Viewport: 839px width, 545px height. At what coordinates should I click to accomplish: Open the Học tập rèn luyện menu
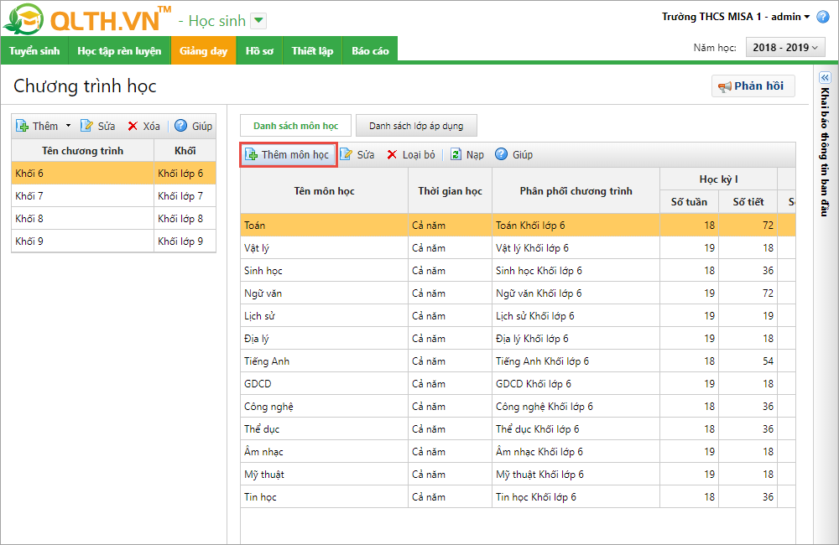pos(119,51)
